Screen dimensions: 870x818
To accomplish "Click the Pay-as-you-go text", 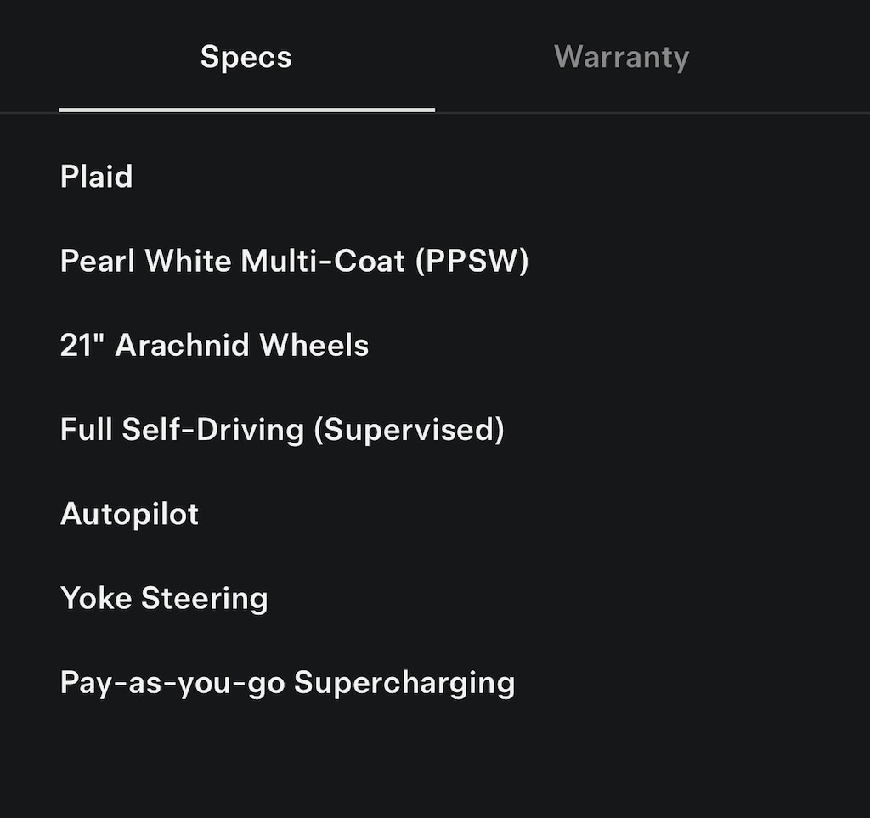I will click(172, 683).
